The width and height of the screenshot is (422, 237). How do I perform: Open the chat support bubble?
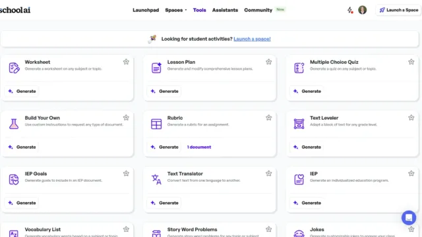click(409, 218)
